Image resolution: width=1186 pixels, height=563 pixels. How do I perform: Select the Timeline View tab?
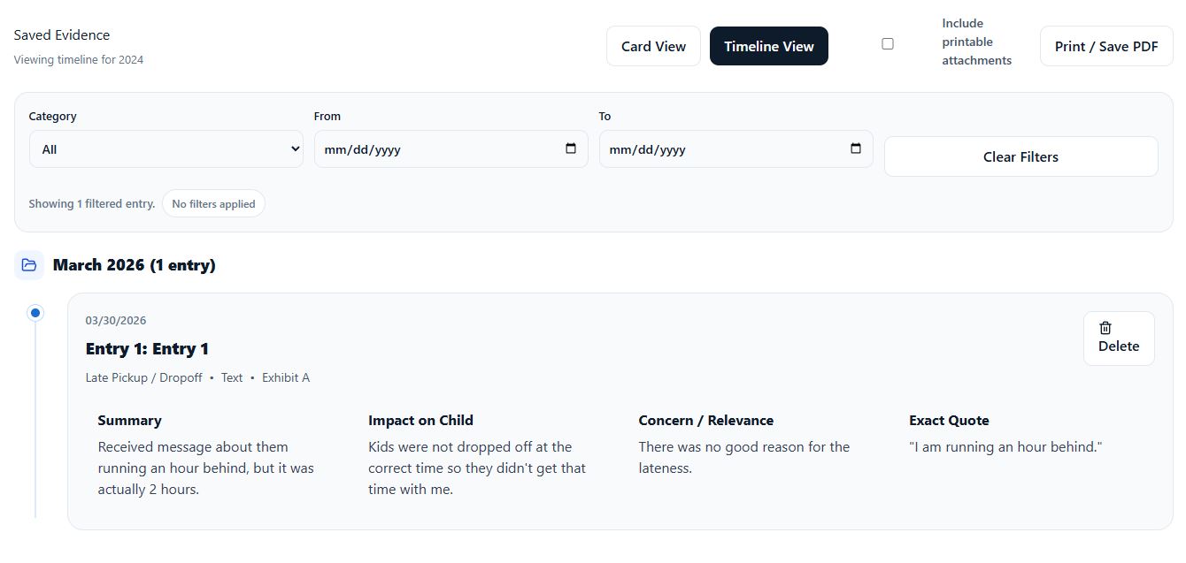[768, 45]
